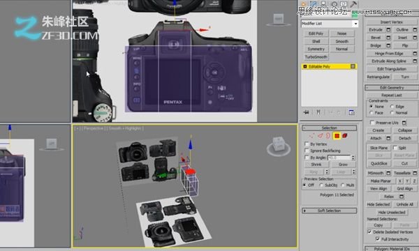Image resolution: width=419 pixels, height=251 pixels.
Task: Uncheck Full Interactivity checkbox
Action: (x=378, y=239)
